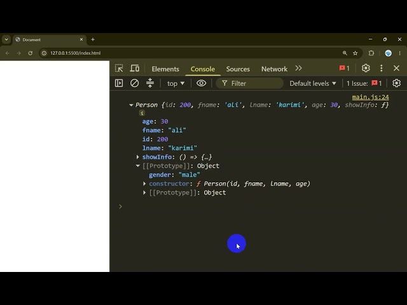The image size is (407, 305).
Task: Close the Document browser tab
Action: [x=81, y=39]
